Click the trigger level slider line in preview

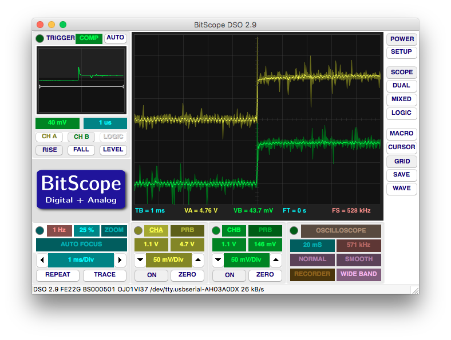(81, 86)
